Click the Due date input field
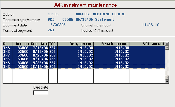 tap(41, 93)
